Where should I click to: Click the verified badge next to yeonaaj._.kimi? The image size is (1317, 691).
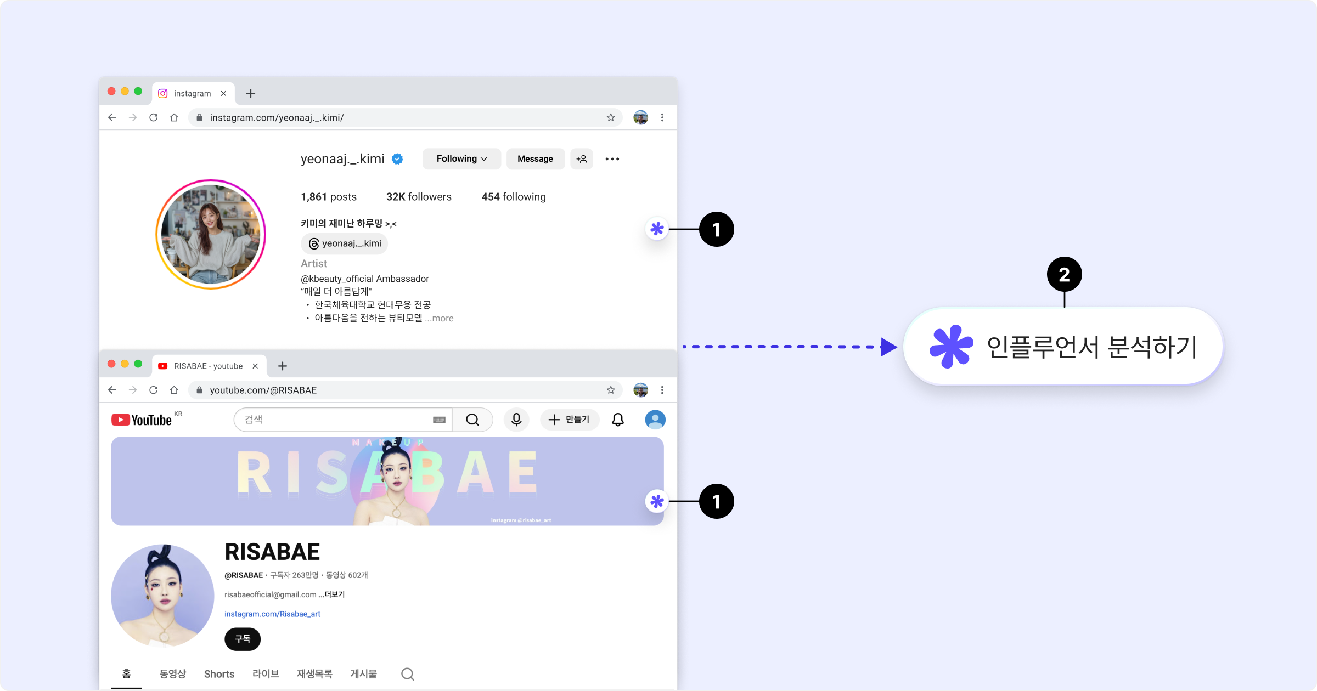[397, 159]
